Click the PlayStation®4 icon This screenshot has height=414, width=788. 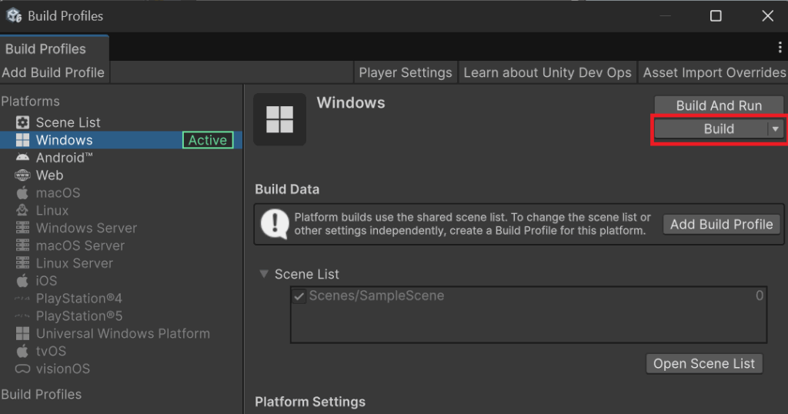tap(22, 299)
